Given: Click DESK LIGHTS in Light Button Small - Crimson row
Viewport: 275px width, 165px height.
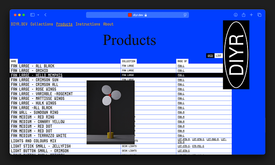Looking at the screenshot, I should (x=129, y=150).
